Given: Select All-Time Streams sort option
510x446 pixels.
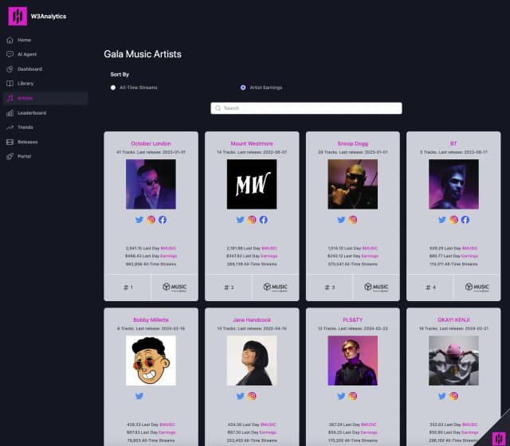Looking at the screenshot, I should pos(113,88).
